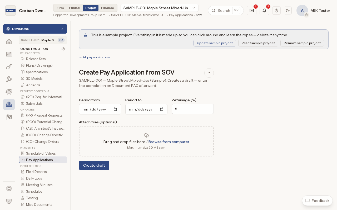337x210 pixels.
Task: Open the shield check icon in left rail
Action: pos(9,201)
